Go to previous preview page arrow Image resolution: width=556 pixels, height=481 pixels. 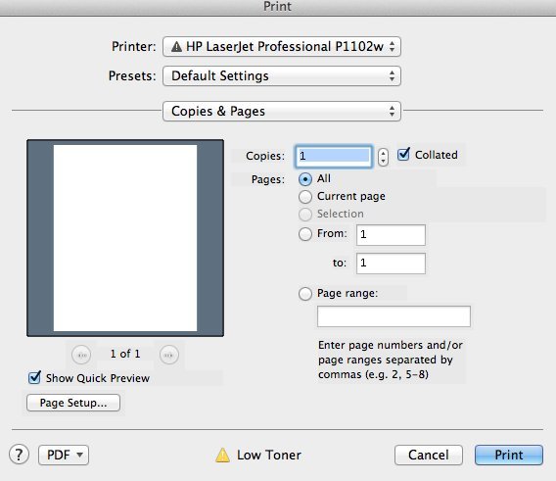pyautogui.click(x=81, y=355)
